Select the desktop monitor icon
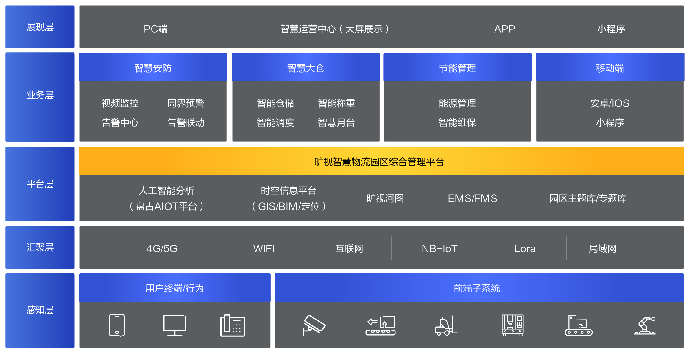The width and height of the screenshot is (692, 354). 175,325
